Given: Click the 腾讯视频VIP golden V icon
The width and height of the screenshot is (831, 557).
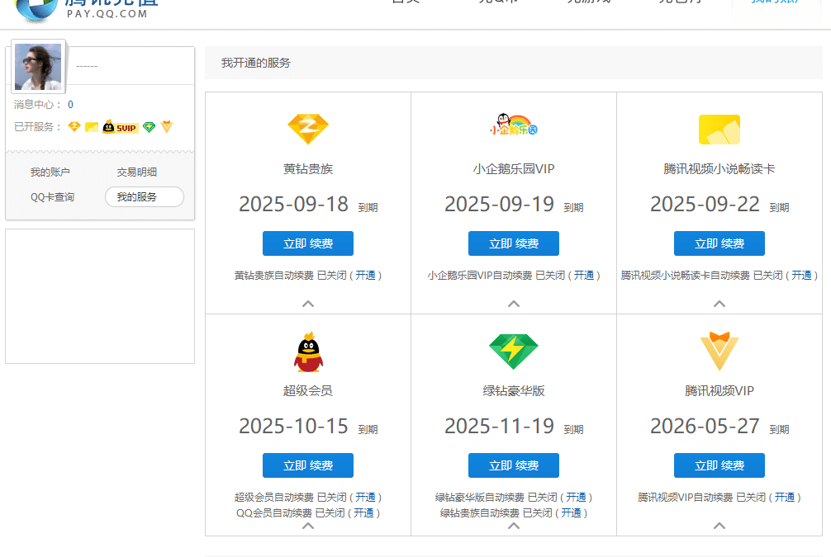Looking at the screenshot, I should click(719, 351).
